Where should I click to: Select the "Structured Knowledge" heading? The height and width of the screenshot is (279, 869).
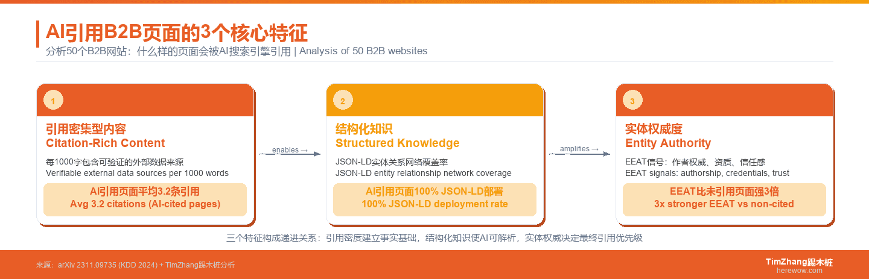coord(397,143)
